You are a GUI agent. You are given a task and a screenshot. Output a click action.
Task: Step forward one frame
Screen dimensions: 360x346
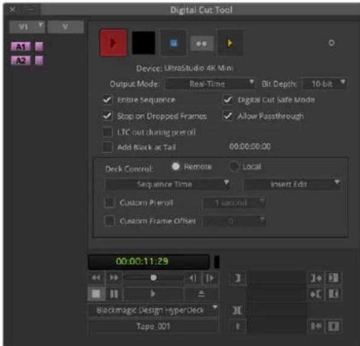[x=210, y=278]
